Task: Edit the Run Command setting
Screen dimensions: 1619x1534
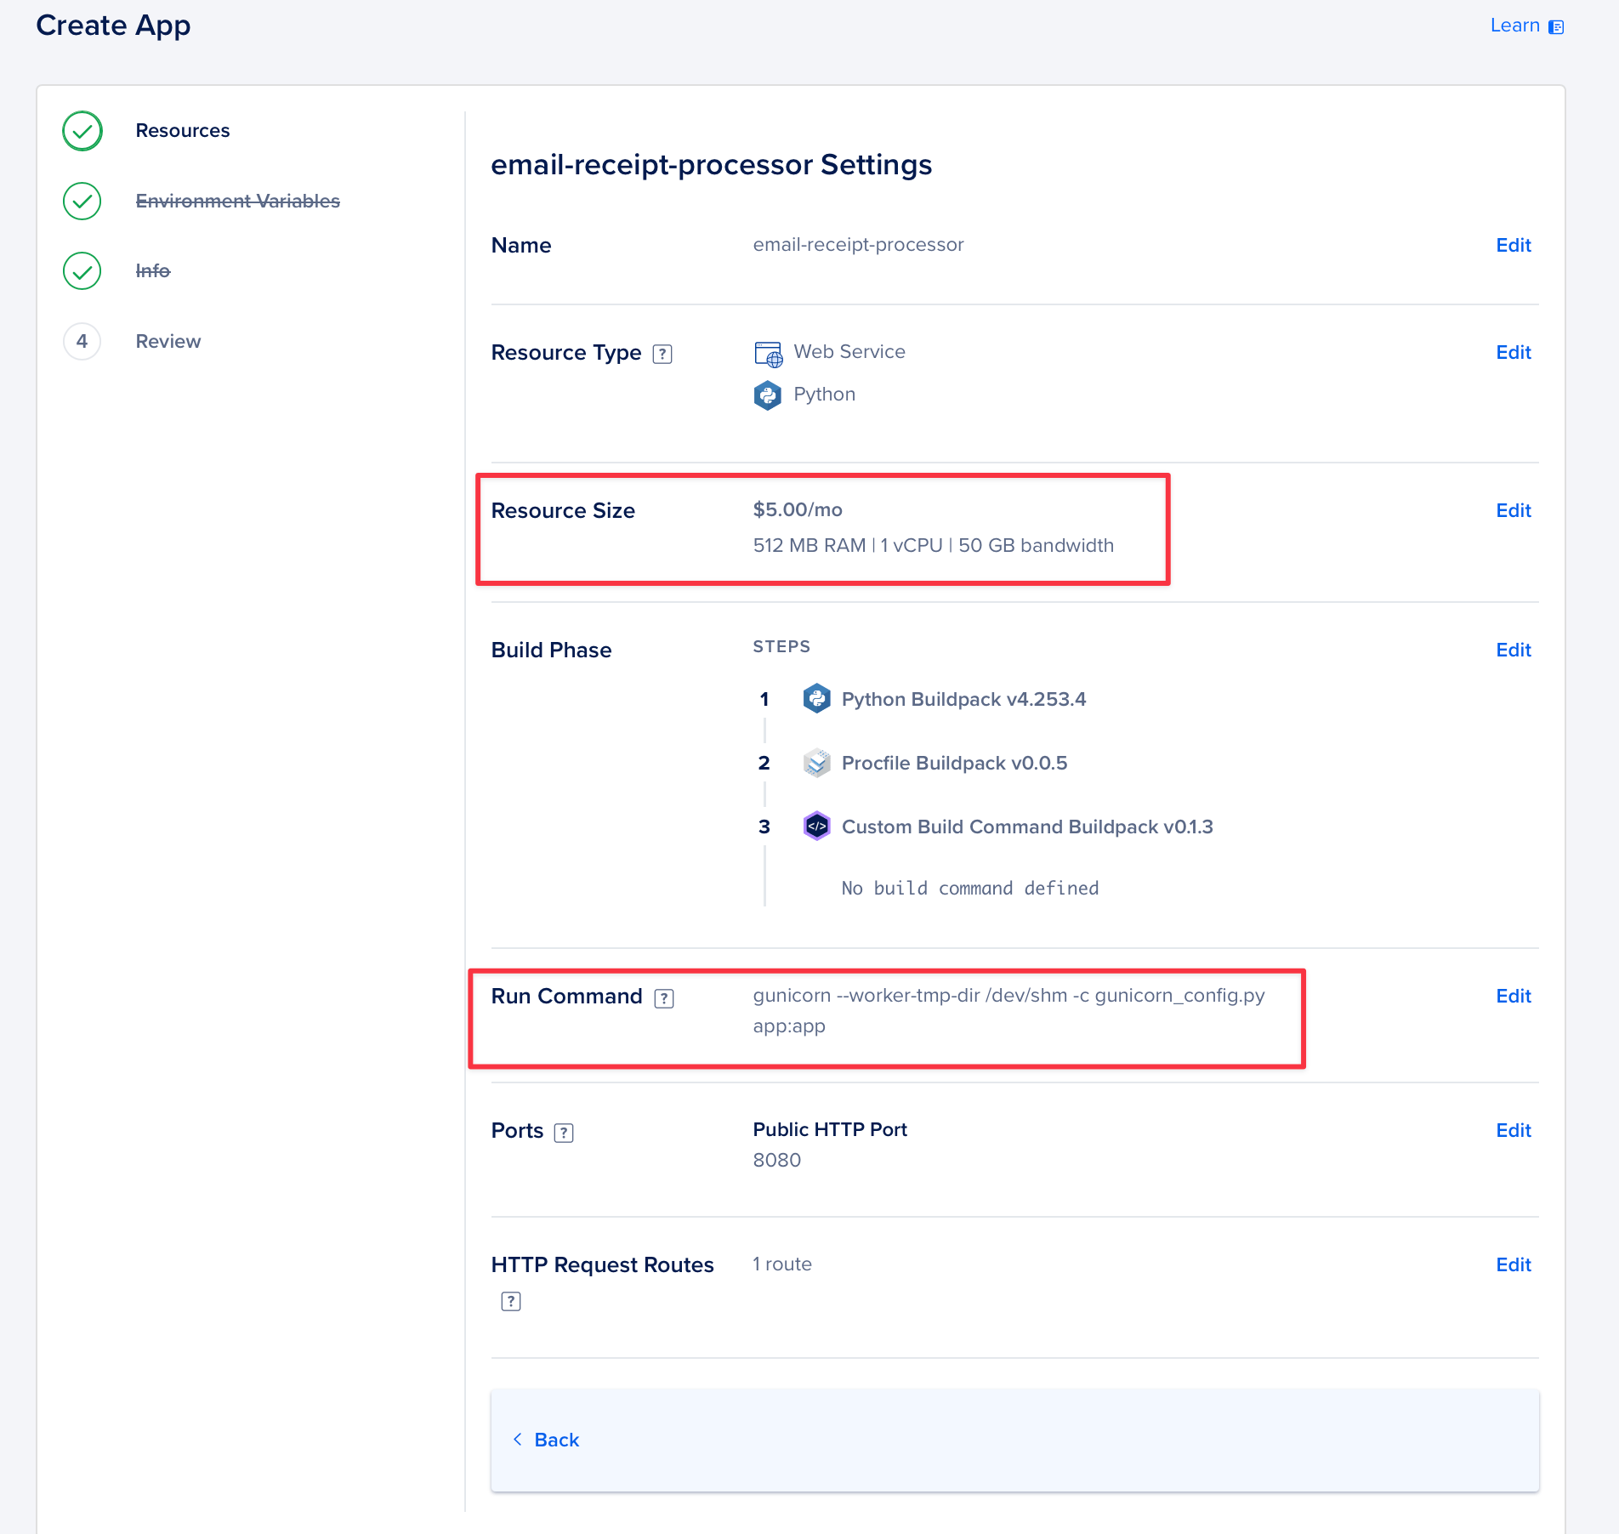Action: [1514, 996]
